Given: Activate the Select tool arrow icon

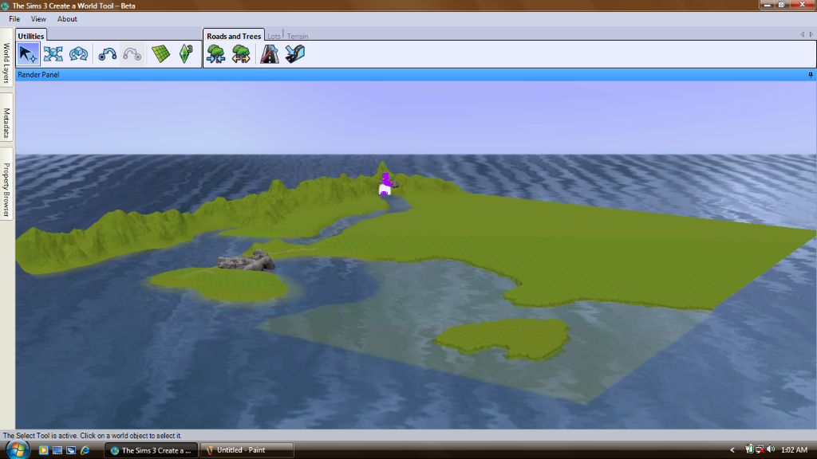Looking at the screenshot, I should point(28,54).
